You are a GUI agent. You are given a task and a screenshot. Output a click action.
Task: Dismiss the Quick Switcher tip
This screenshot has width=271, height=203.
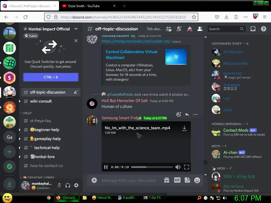tap(76, 41)
